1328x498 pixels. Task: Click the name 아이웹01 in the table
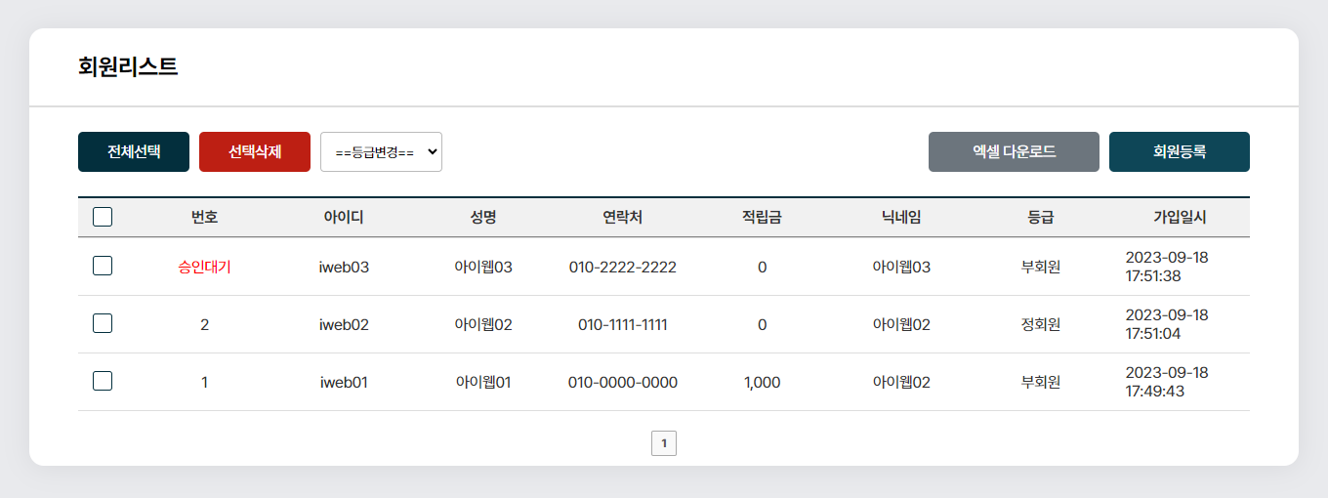pos(483,382)
